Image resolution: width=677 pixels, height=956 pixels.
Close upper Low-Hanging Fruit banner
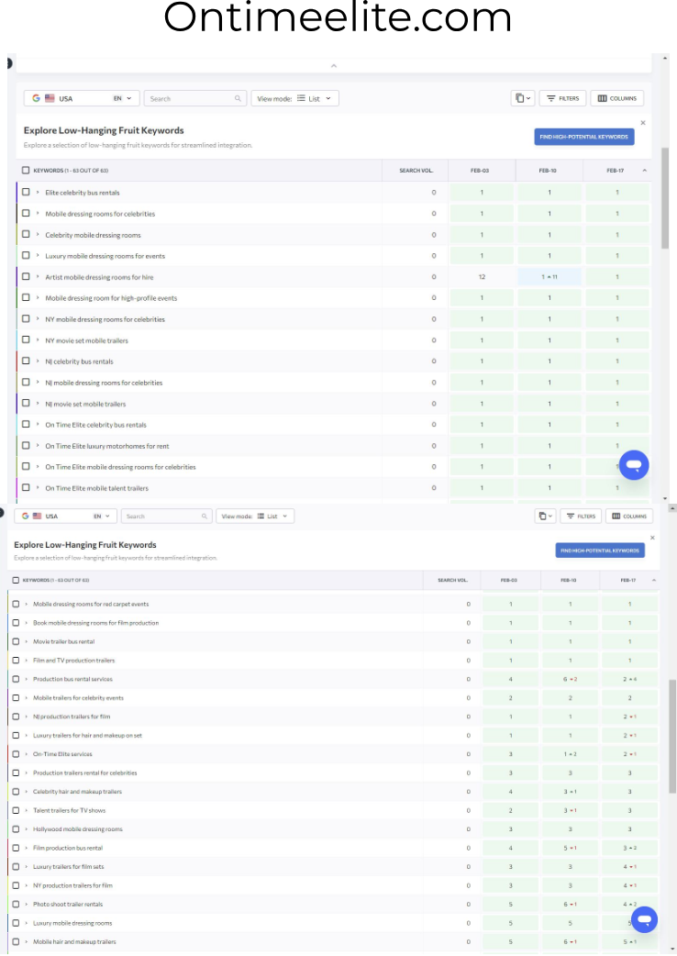[x=643, y=123]
